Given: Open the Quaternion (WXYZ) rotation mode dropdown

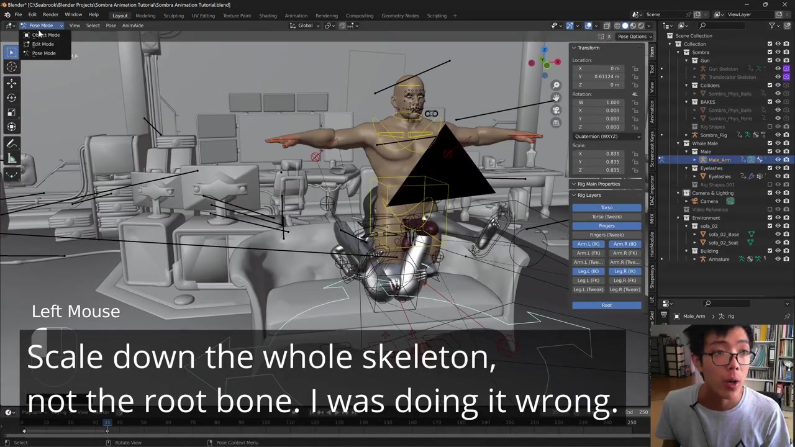Looking at the screenshot, I should pyautogui.click(x=607, y=136).
